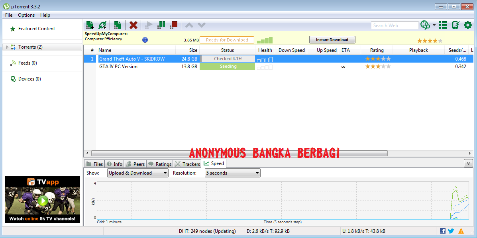Click the list view toggle icon
This screenshot has width=477, height=238.
pyautogui.click(x=443, y=25)
